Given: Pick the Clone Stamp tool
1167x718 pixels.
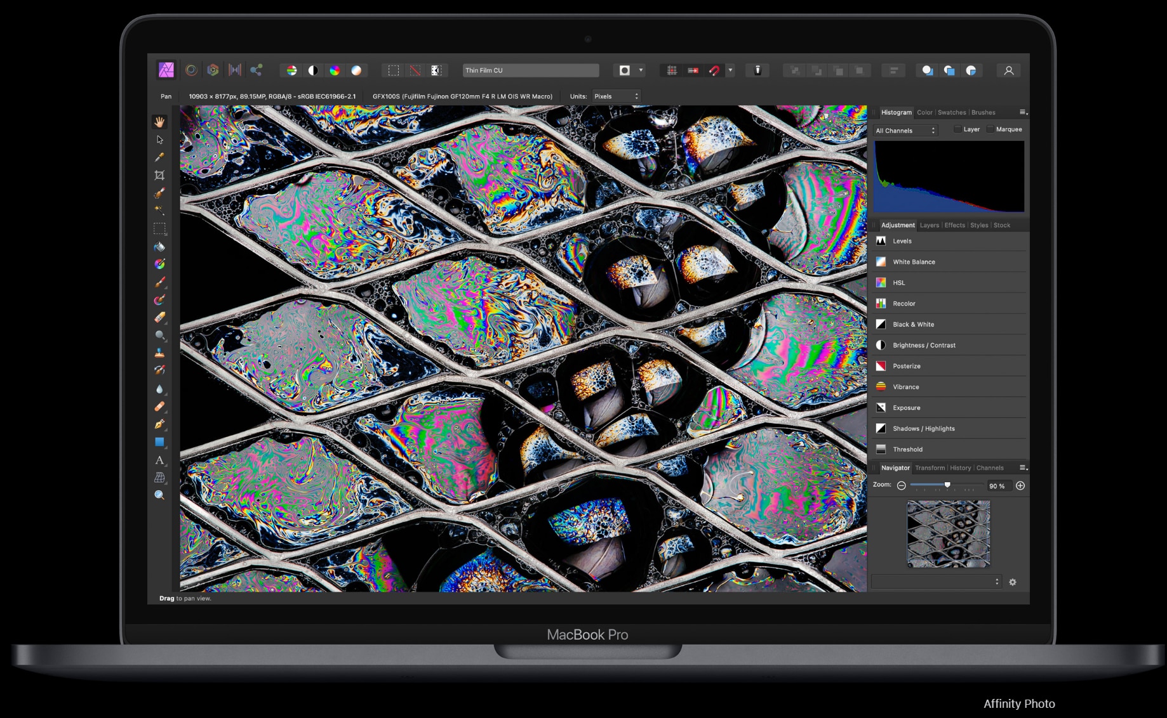Looking at the screenshot, I should 159,353.
